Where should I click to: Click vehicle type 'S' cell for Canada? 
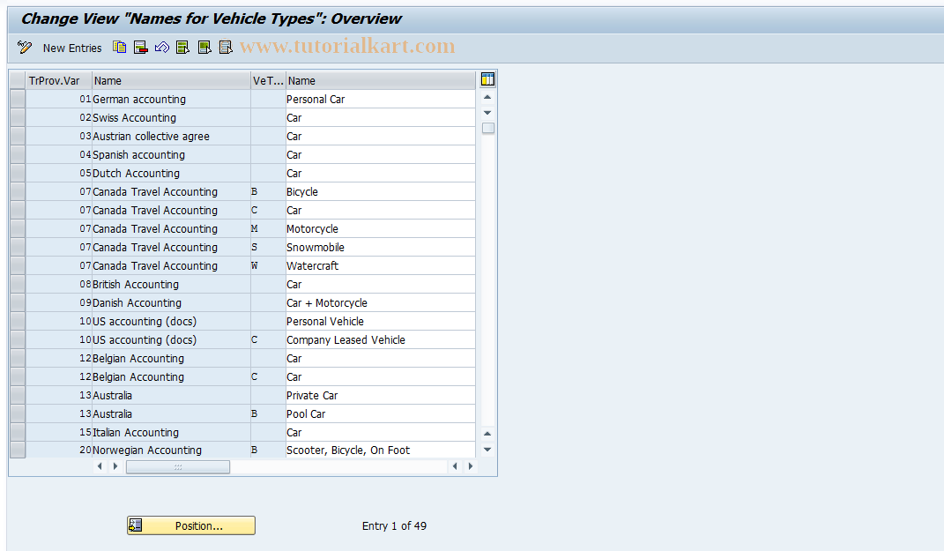268,248
